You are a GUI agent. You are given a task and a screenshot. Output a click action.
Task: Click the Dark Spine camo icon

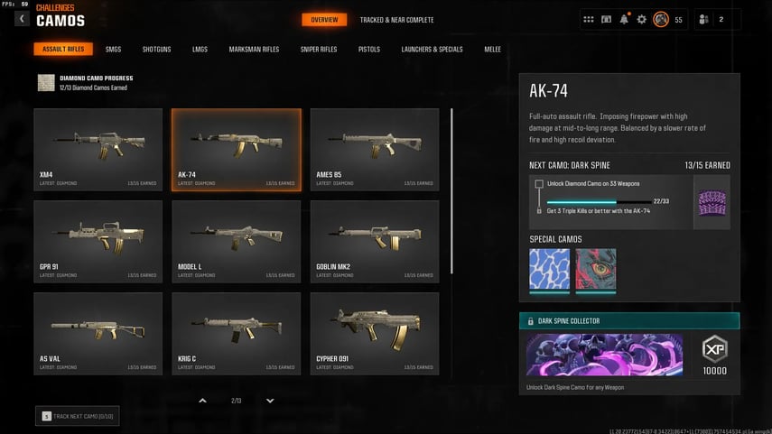tap(712, 203)
